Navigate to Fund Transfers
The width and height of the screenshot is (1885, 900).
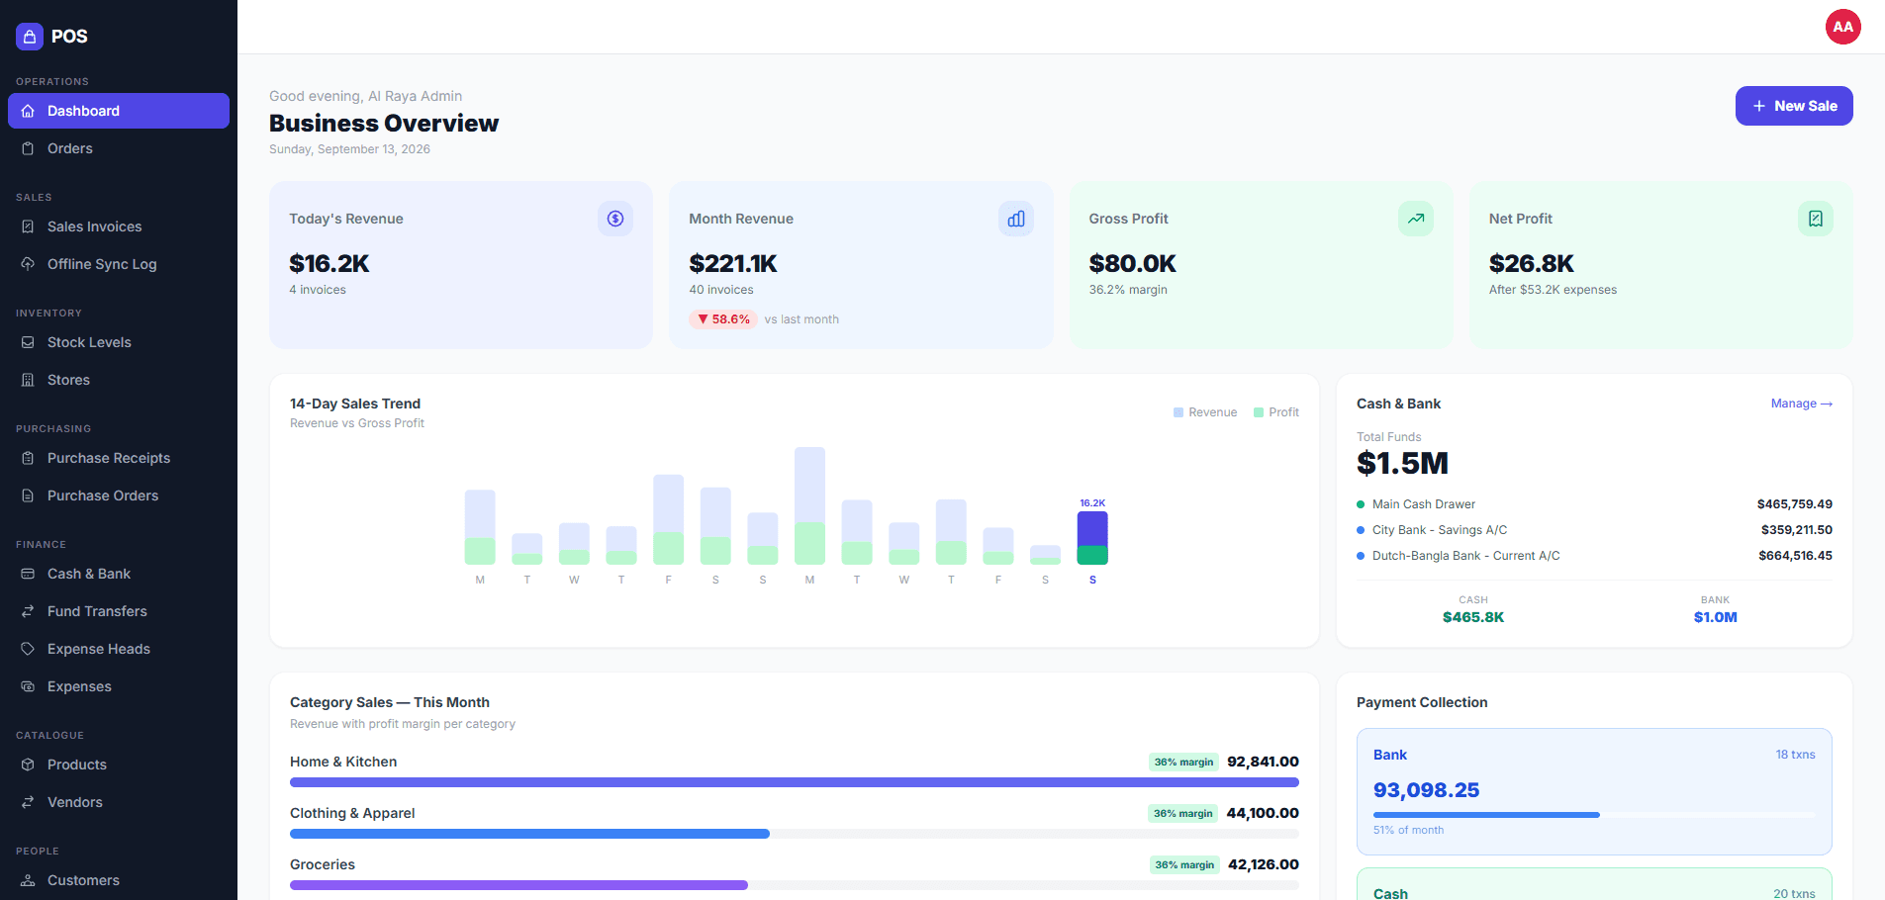tap(119, 611)
